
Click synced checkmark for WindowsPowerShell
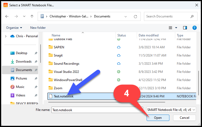119,80
